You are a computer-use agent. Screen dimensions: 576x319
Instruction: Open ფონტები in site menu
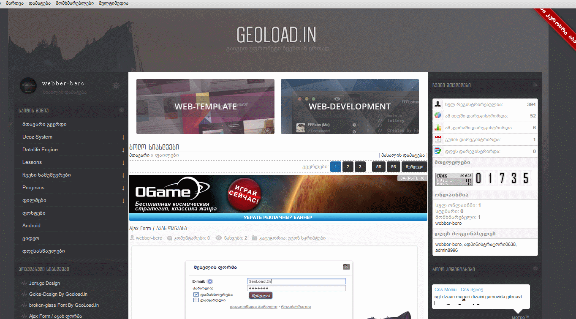34,213
